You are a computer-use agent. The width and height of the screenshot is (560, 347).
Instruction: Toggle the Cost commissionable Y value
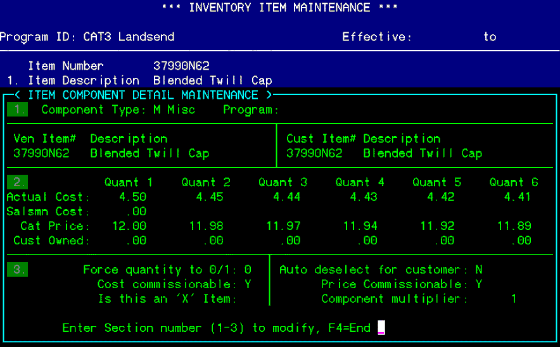pos(248,284)
